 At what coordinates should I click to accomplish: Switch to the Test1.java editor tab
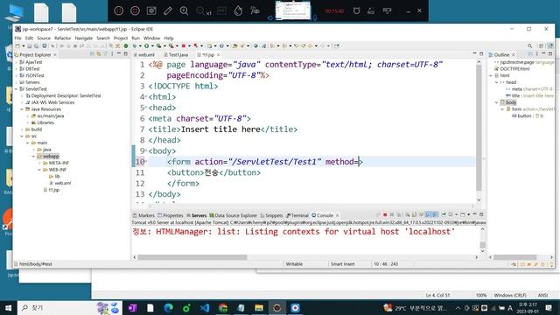click(176, 54)
